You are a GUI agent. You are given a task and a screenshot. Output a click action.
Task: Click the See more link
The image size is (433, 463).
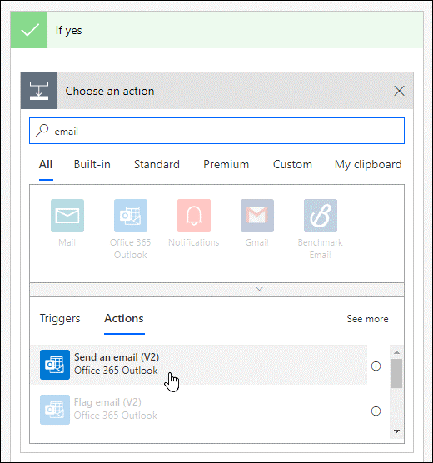[x=367, y=319]
